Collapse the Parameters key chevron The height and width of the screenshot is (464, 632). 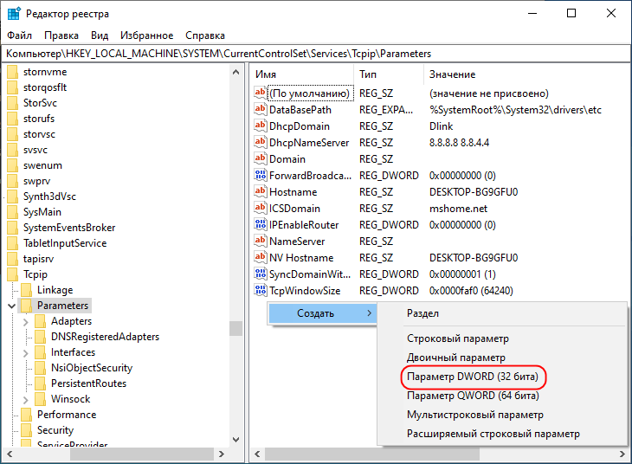click(12, 306)
